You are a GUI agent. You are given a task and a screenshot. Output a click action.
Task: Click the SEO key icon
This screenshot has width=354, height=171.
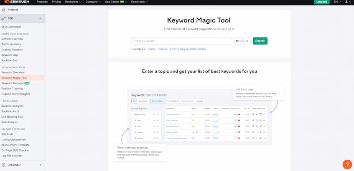[3, 18]
